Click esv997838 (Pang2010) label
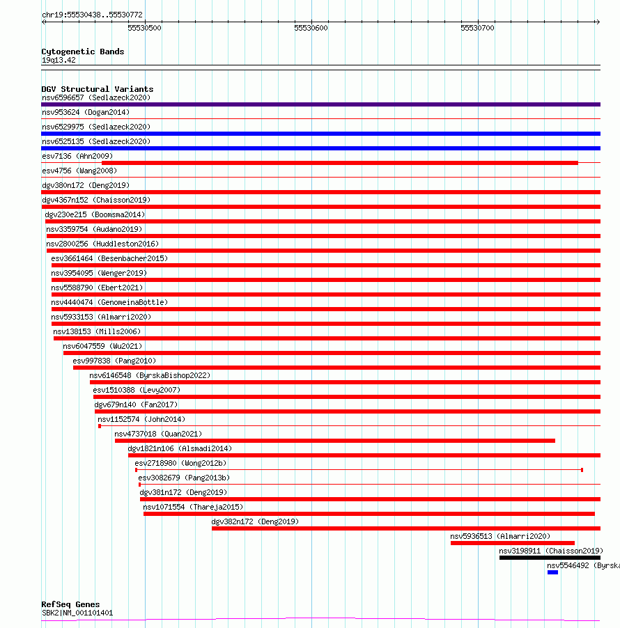 114,361
